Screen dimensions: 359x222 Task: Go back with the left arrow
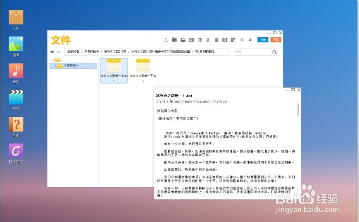click(x=52, y=52)
